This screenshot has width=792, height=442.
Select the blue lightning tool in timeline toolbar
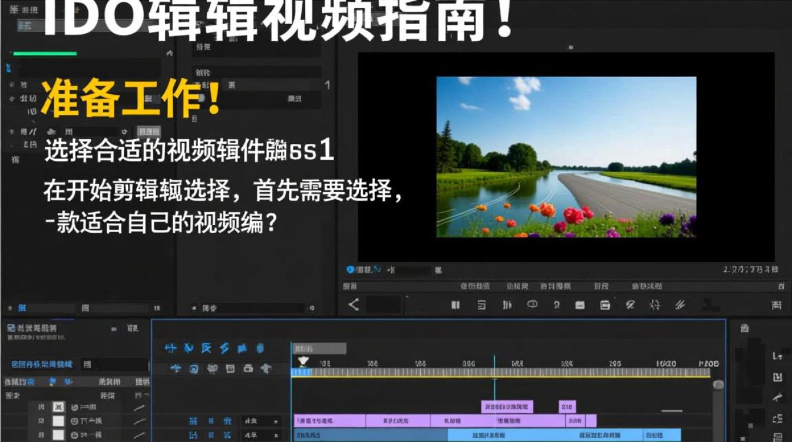tap(224, 348)
